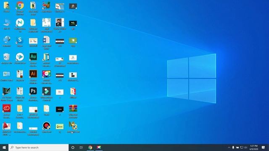This screenshot has width=269, height=151.
Task: Open the Control Panel desktop icon
Action: click(x=7, y=74)
